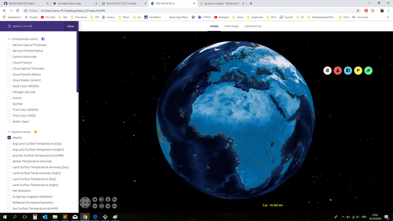Open the red user profile circle icon

[337, 71]
